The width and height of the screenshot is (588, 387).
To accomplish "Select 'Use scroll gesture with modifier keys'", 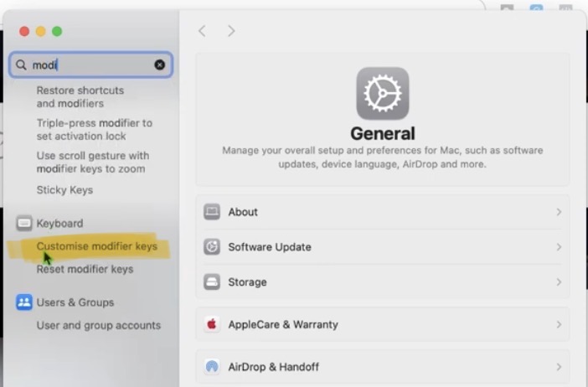I will [93, 162].
